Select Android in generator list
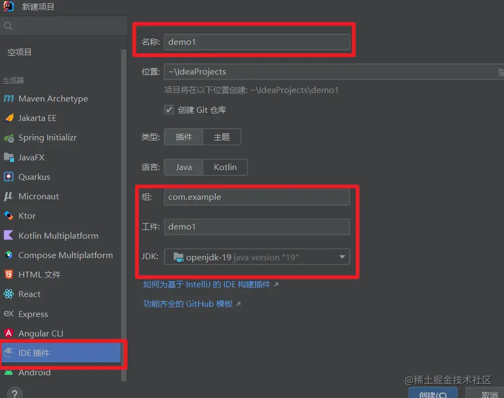 (x=61, y=372)
